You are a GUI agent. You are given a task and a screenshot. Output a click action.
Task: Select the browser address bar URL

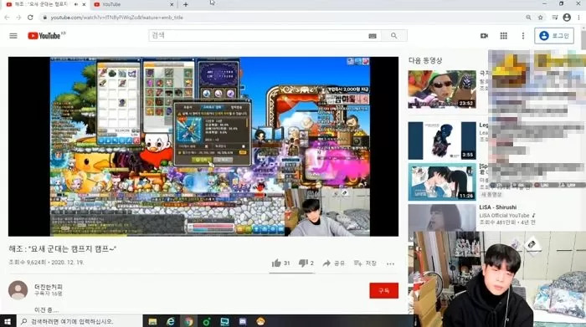tap(116, 18)
